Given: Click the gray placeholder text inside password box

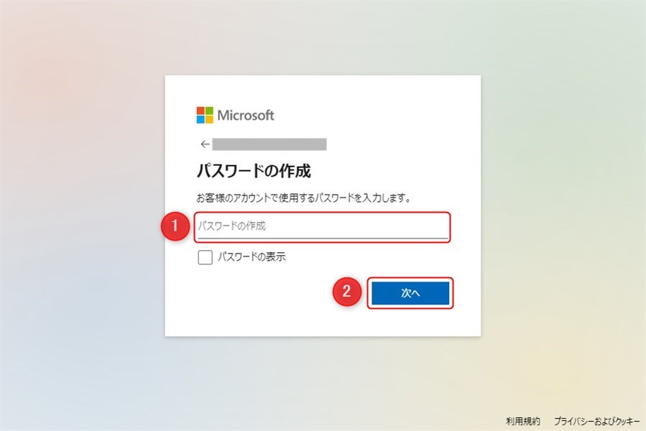Looking at the screenshot, I should click(231, 226).
